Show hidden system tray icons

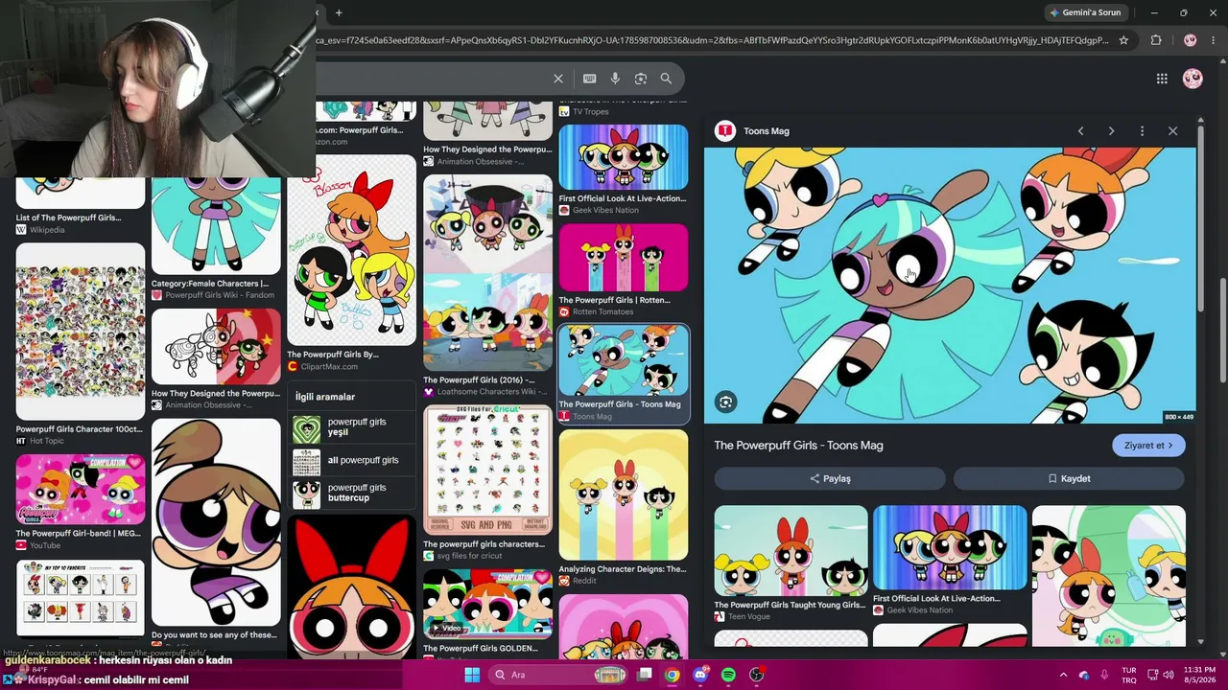coord(1063,675)
